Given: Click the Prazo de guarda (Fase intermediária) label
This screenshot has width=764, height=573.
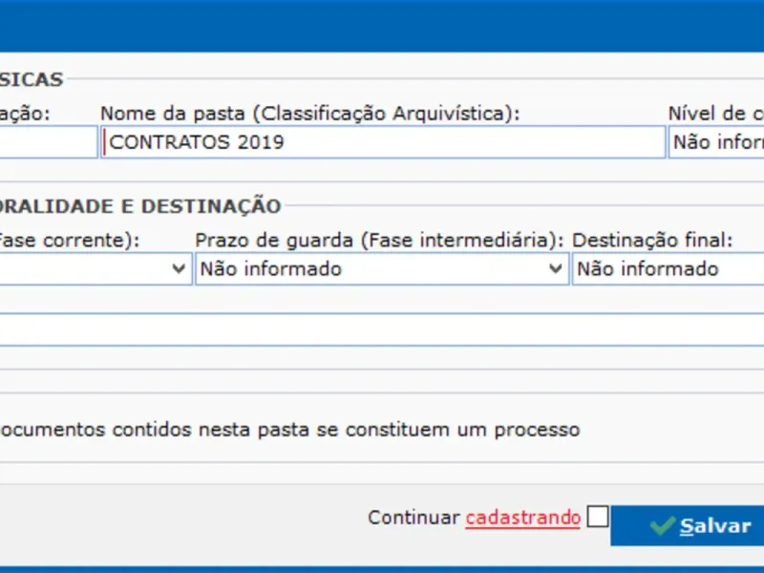Looking at the screenshot, I should tap(379, 240).
